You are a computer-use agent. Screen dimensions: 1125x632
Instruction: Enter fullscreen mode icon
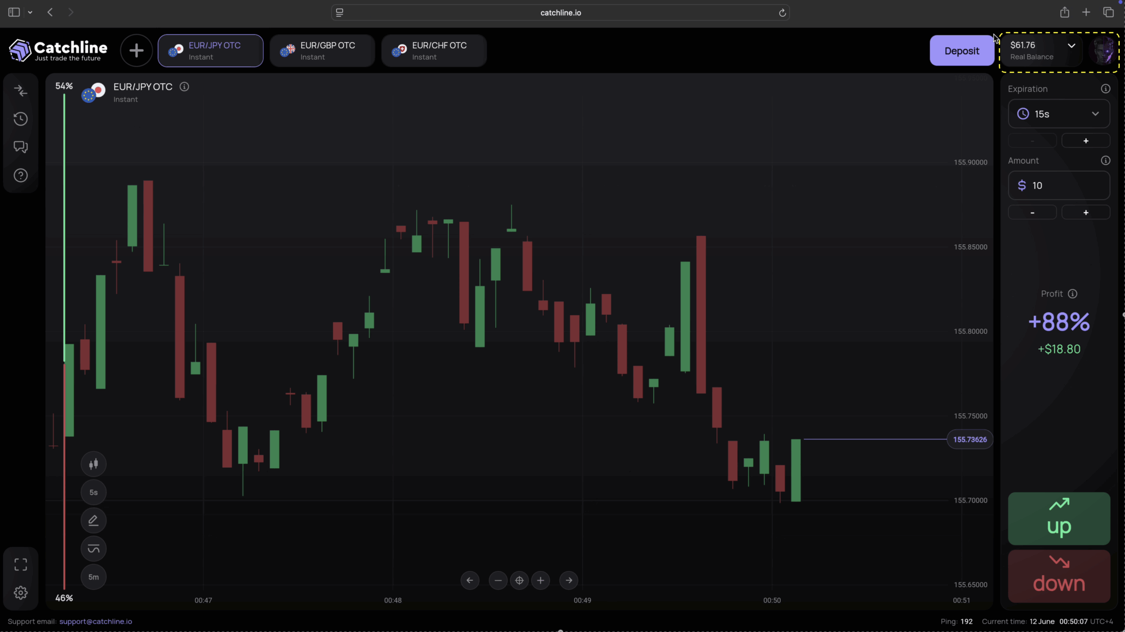(x=21, y=564)
